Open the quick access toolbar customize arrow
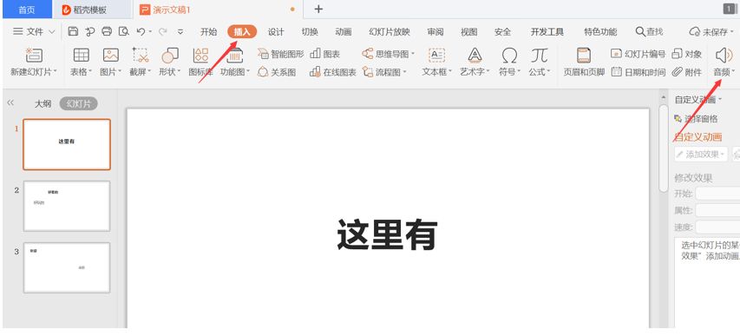 (180, 32)
